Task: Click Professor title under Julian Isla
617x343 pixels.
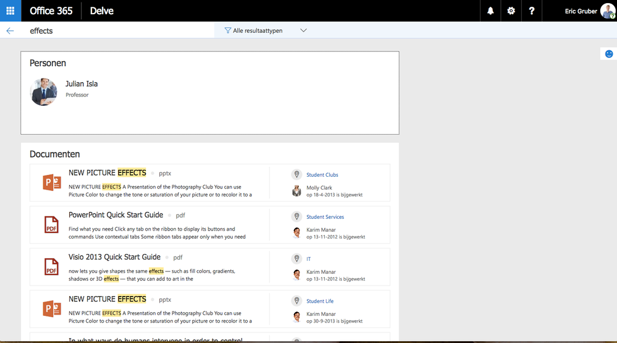Action: click(x=77, y=95)
